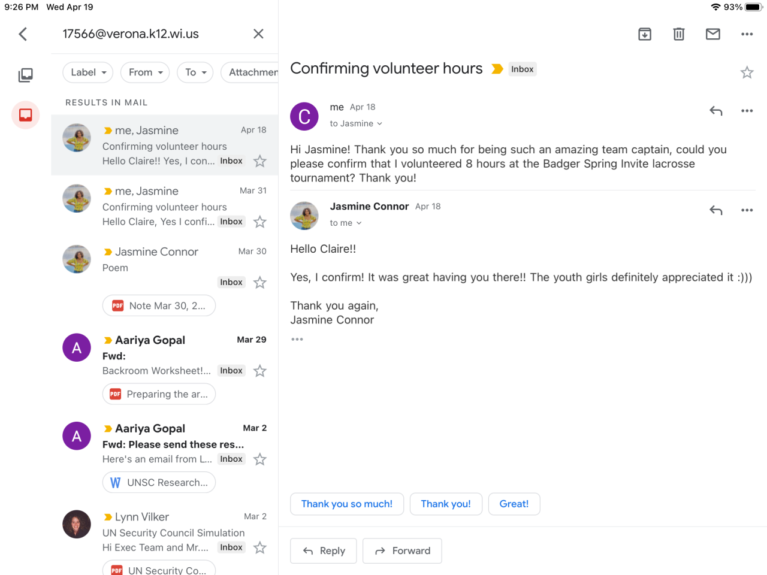Image resolution: width=767 pixels, height=575 pixels.
Task: Star the Confirming volunteer hours conversation header
Action: pos(747,72)
